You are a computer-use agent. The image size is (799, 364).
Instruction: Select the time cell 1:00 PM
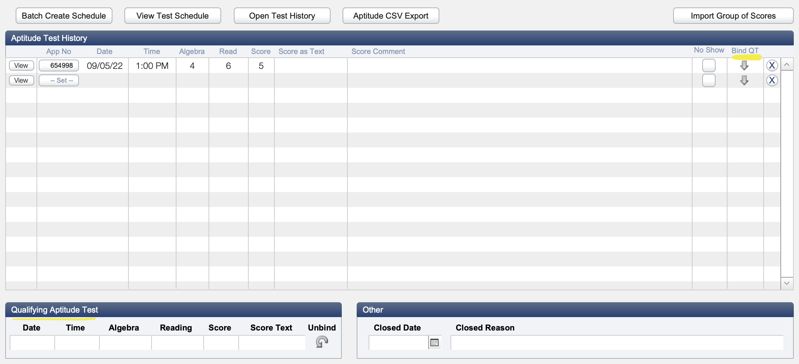[x=152, y=66]
